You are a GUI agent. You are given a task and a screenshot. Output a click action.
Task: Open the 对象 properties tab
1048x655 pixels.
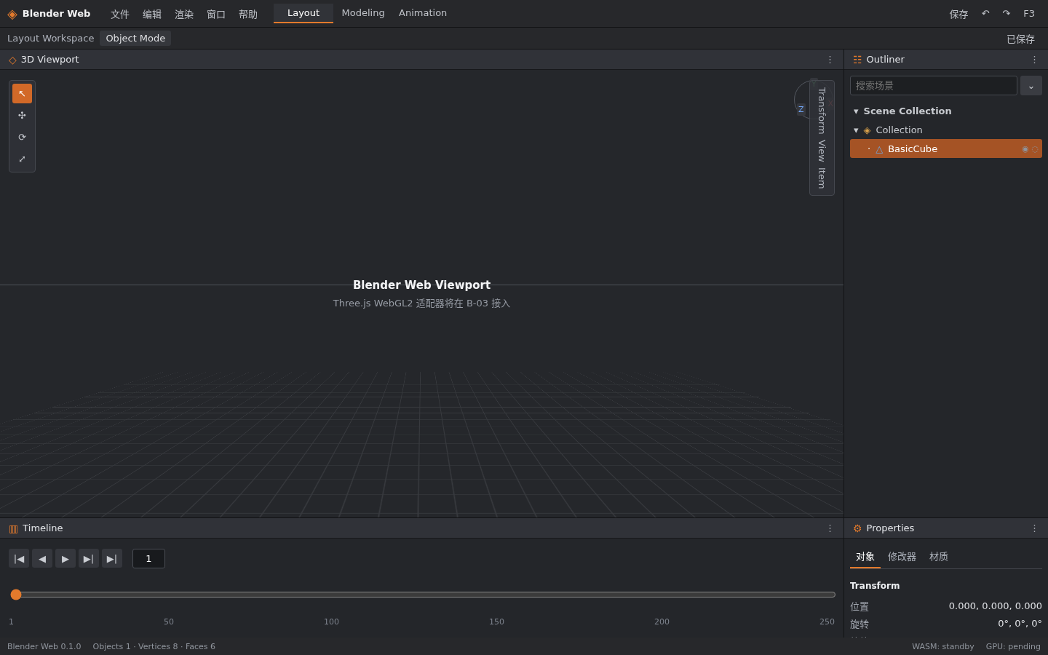[x=865, y=557]
